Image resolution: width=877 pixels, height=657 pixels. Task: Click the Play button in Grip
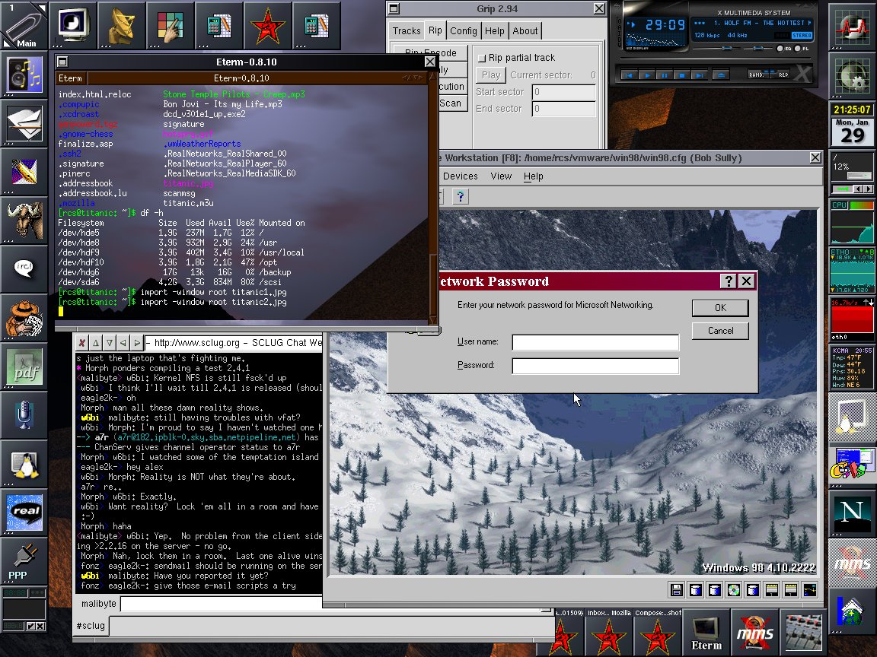point(490,75)
